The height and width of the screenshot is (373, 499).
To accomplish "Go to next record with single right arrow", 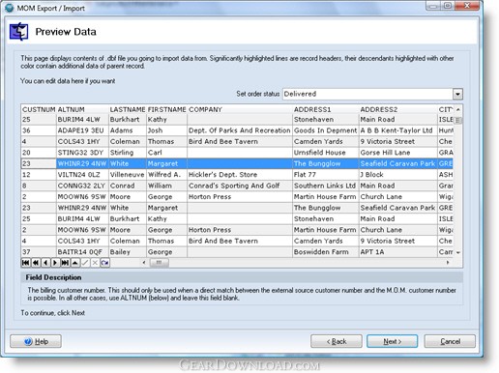I will 55,263.
